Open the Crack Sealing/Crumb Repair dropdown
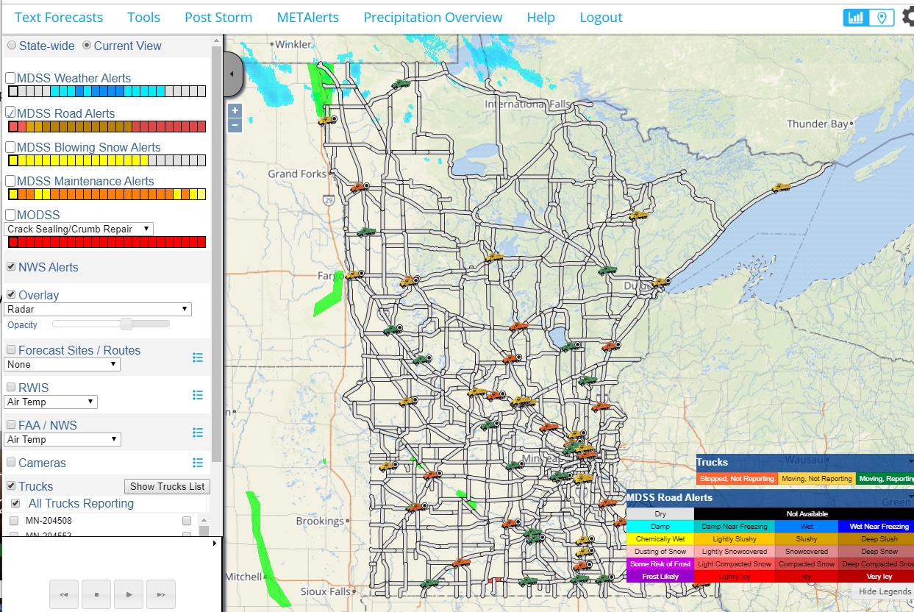Viewport: 914px width, 612px height. [x=79, y=229]
